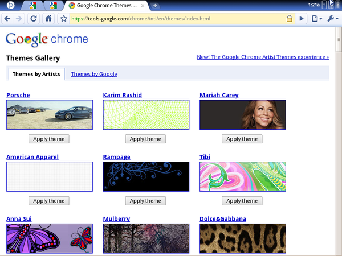Open the wrench tools menu

click(333, 19)
